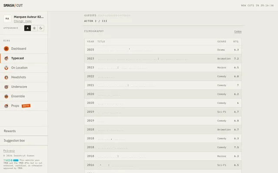Click the RTG column header
278x173 pixels.
coord(236,42)
